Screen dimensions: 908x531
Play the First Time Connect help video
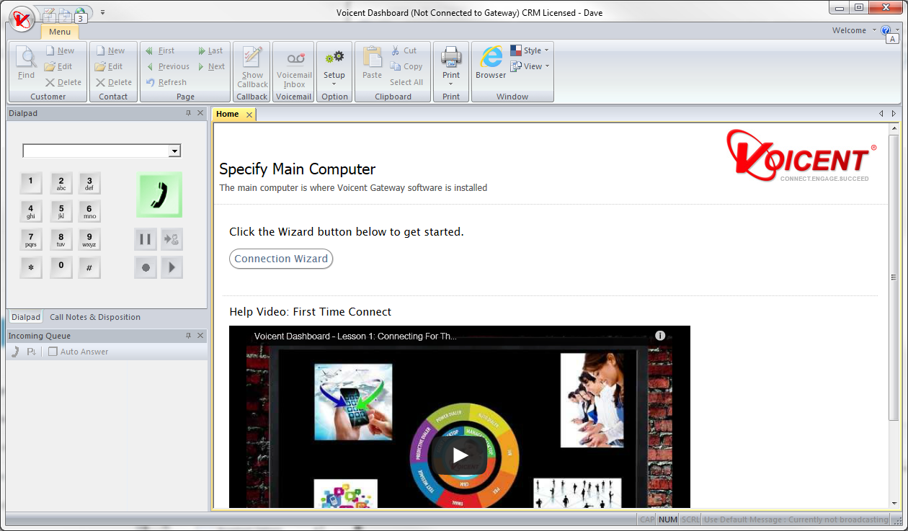click(x=460, y=455)
